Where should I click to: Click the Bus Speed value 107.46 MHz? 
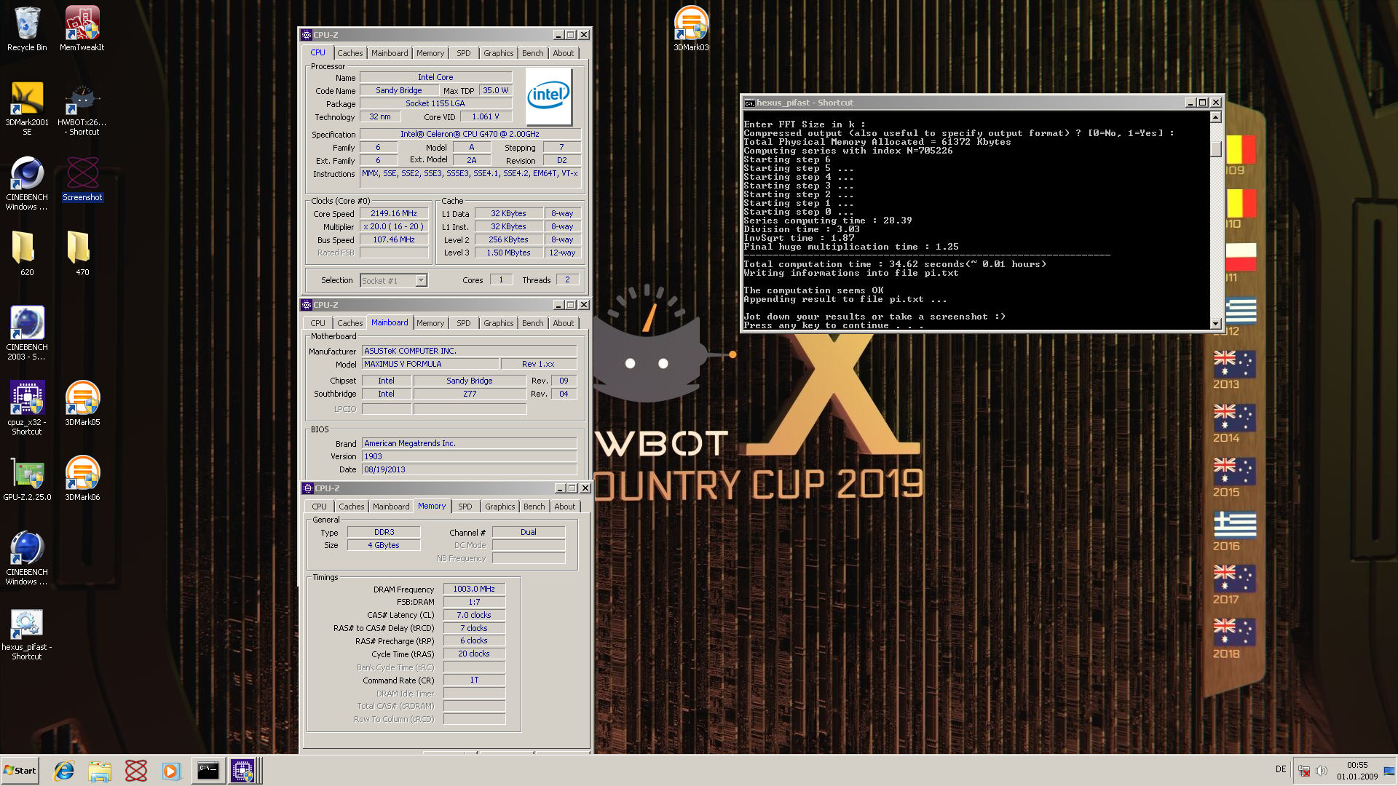click(394, 239)
